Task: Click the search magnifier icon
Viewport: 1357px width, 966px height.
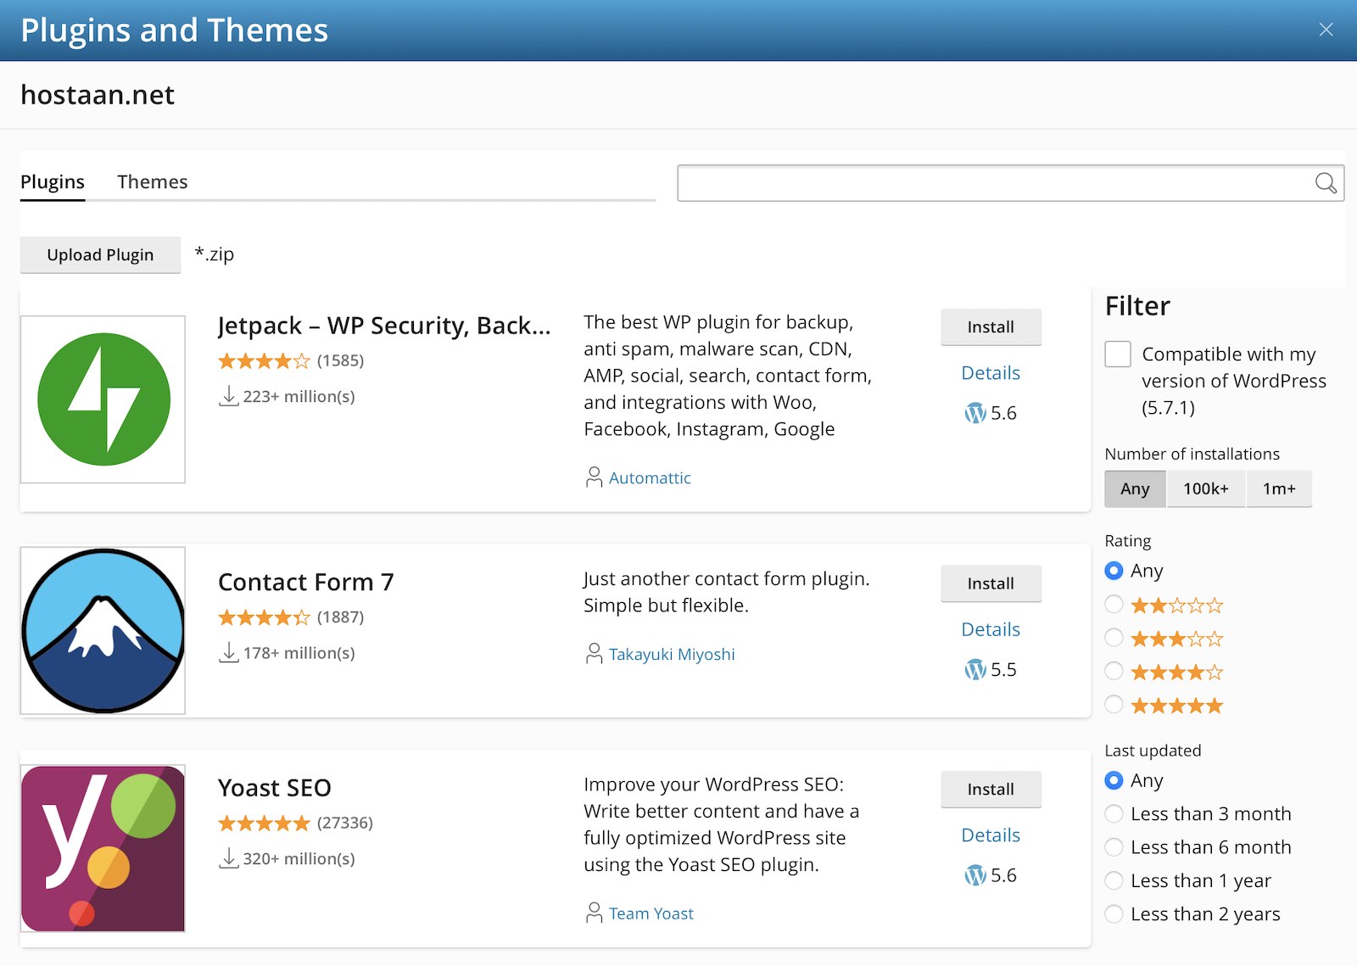Action: (x=1326, y=182)
